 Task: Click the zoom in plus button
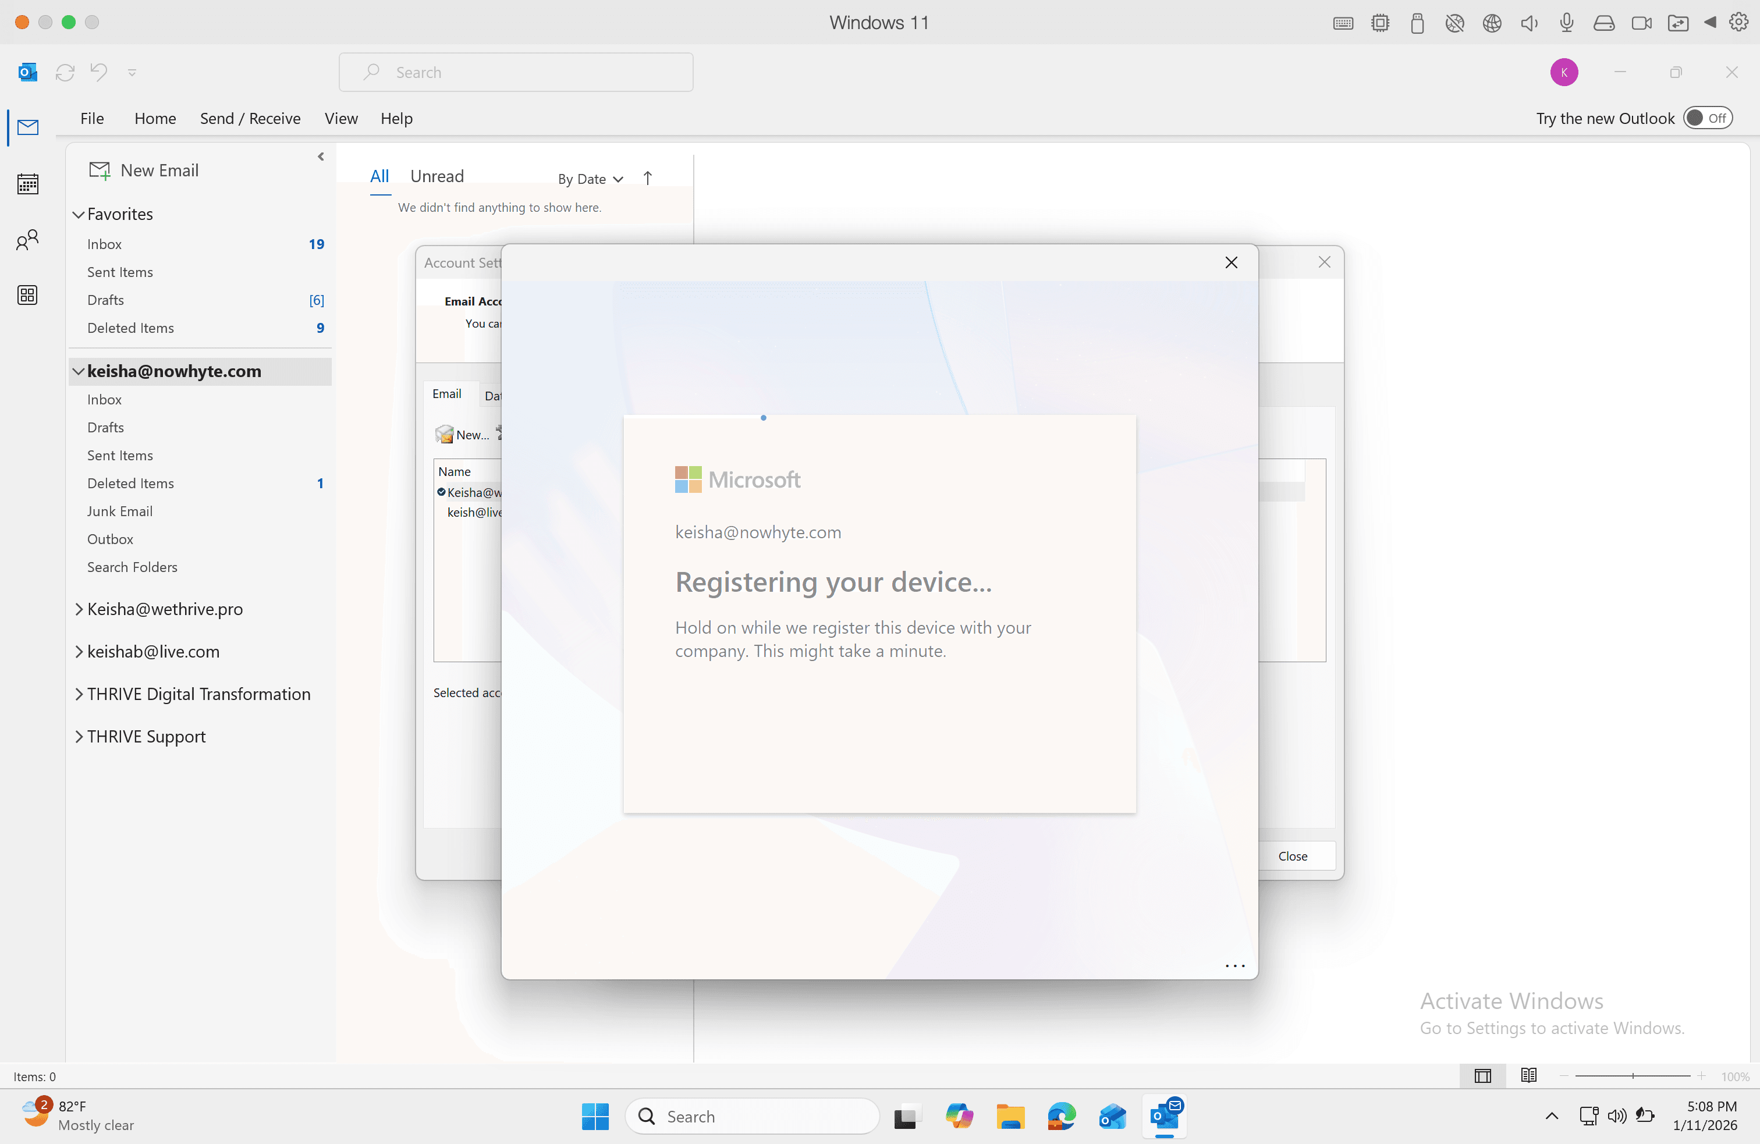(1701, 1076)
